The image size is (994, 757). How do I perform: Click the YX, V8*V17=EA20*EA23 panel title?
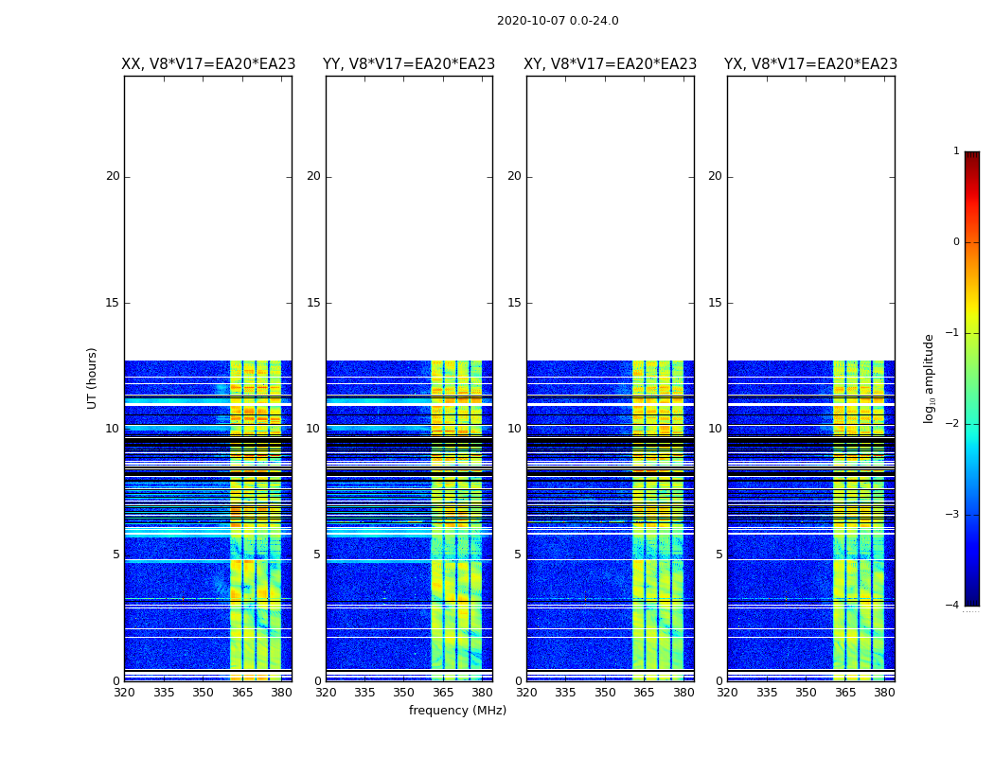coord(810,64)
